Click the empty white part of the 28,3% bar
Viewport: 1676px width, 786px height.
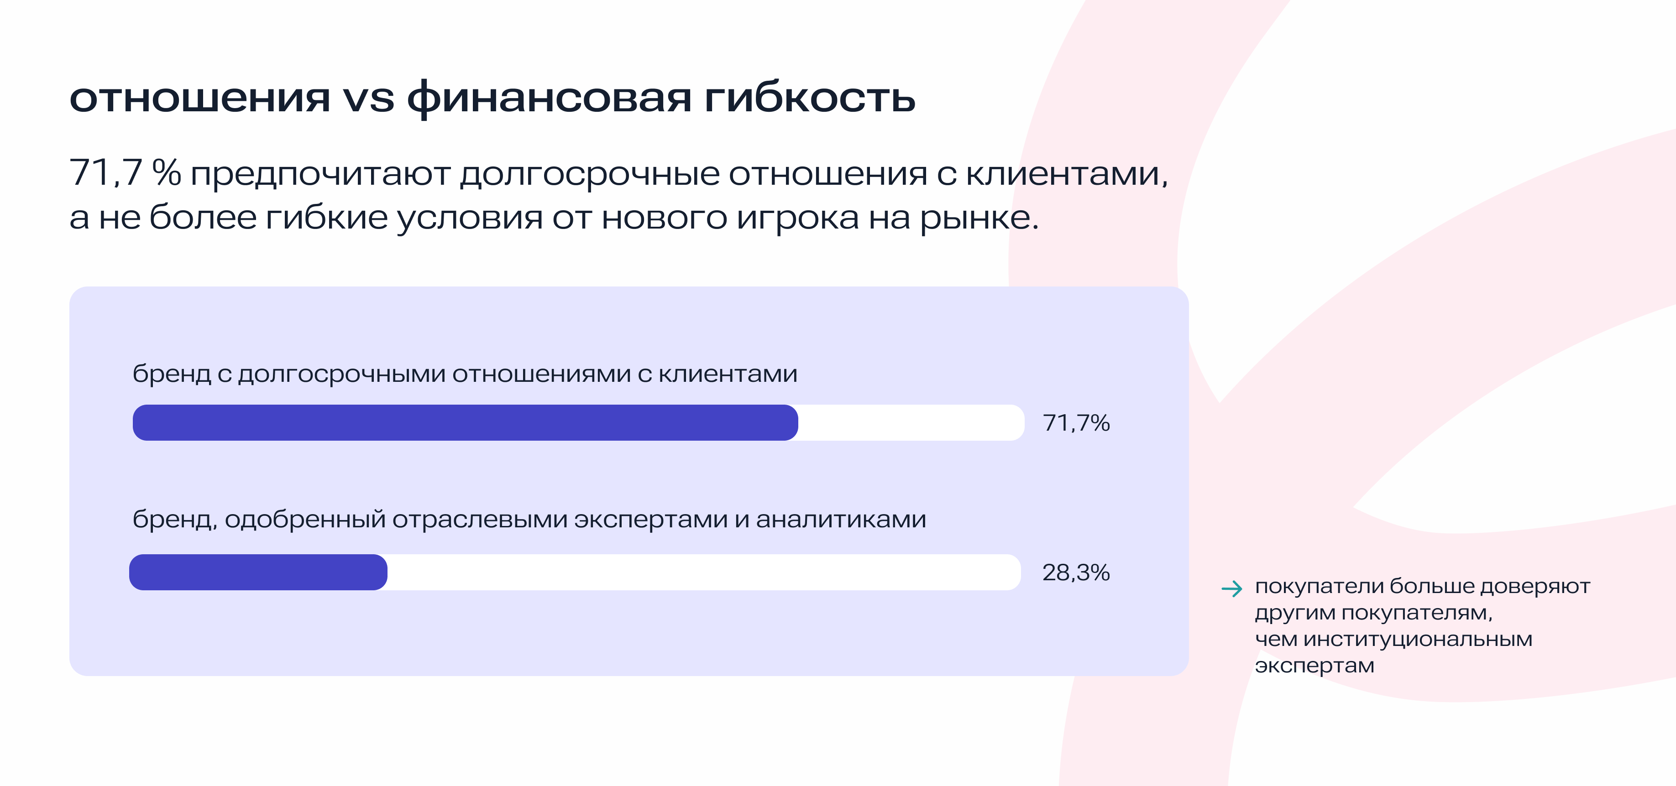pos(703,572)
